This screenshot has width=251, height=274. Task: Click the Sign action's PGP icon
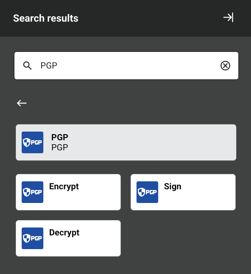tap(147, 192)
